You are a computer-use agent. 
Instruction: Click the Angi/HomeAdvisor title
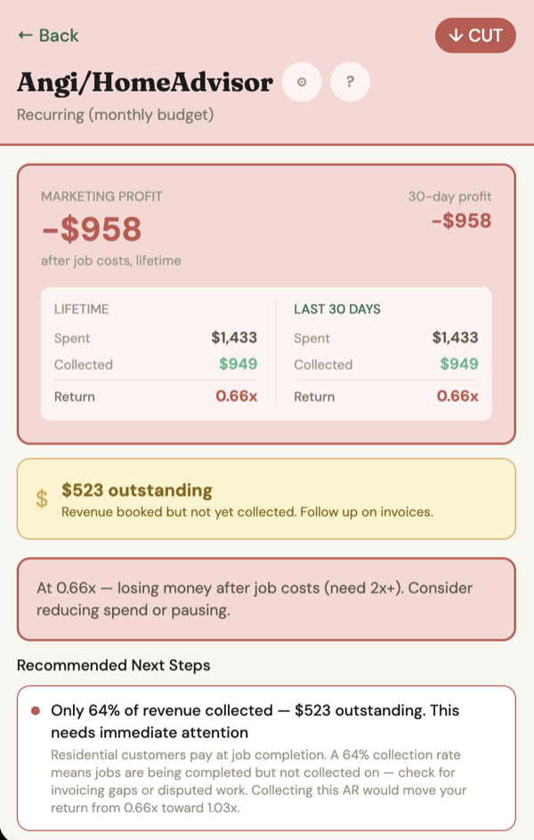tap(145, 82)
